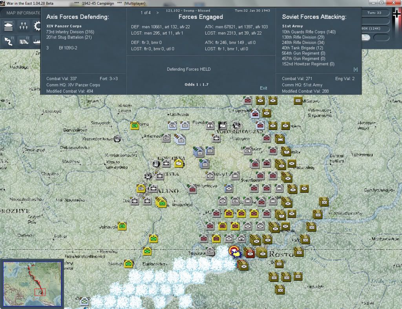Click the Makeevka city icon
Image resolution: width=402 pixels, height=309 pixels.
click(148, 176)
